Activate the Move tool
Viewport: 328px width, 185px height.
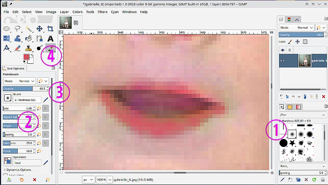click(40, 29)
